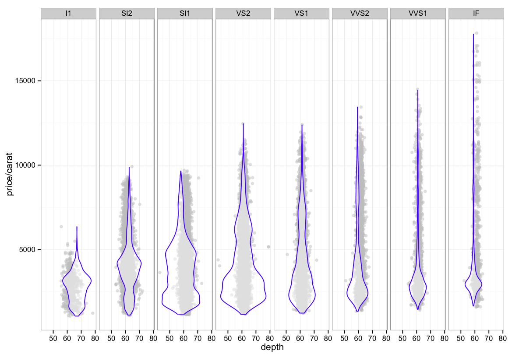
Task: Click the top tip of the VVS1 violin
Action: (x=418, y=90)
